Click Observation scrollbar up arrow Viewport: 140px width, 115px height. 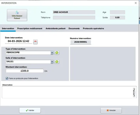(134, 89)
